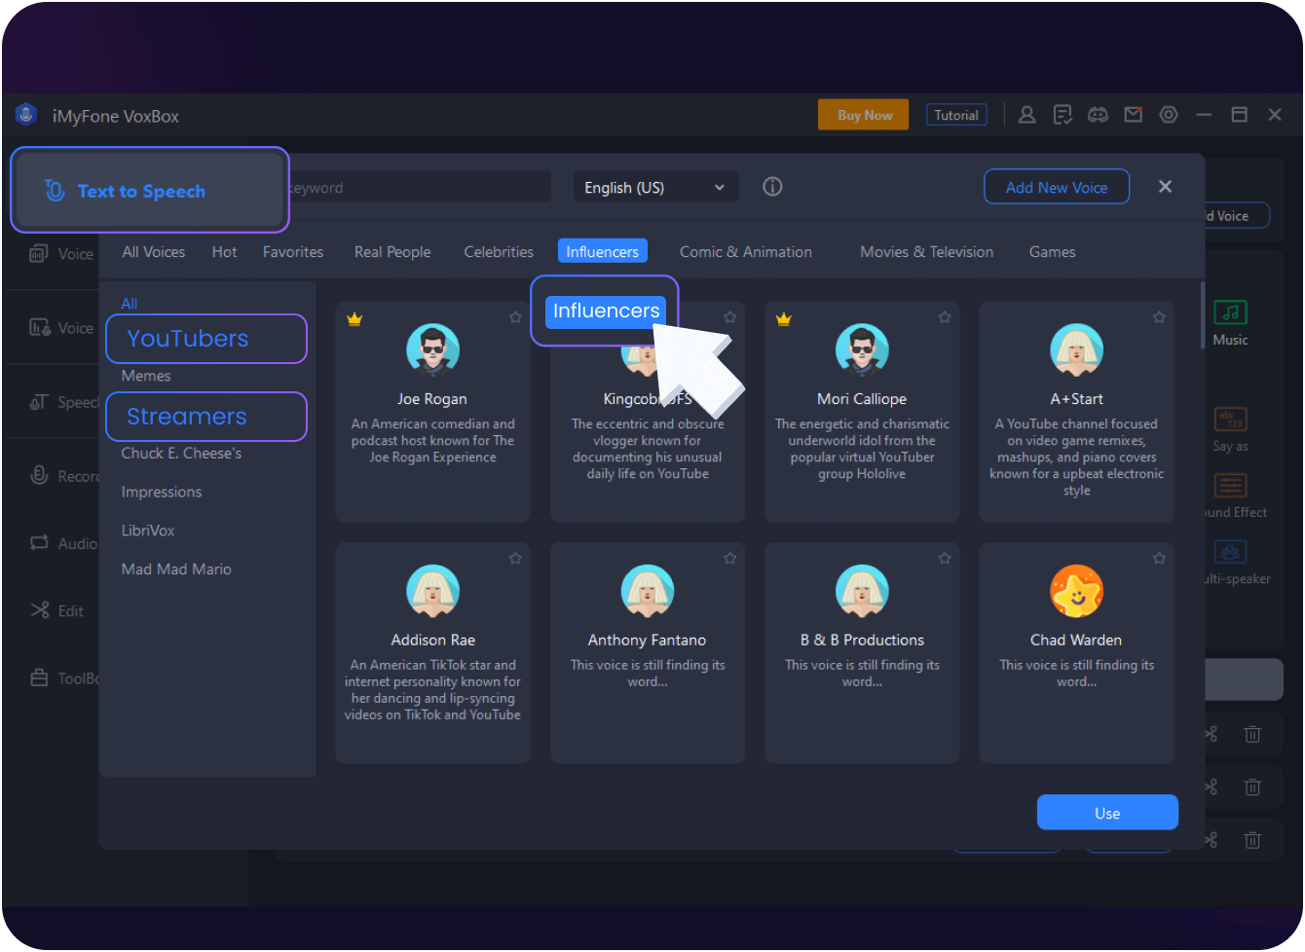Viewport: 1305px width, 952px height.
Task: Open the ToolBox sidebar item
Action: pyautogui.click(x=64, y=678)
